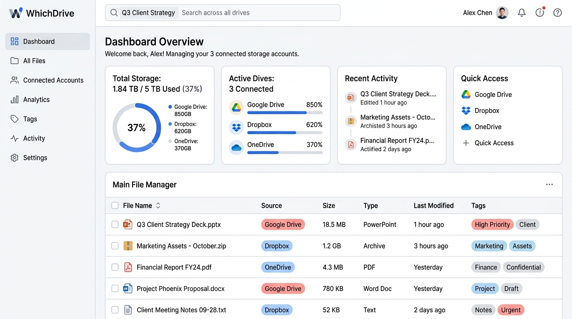Tick the Client Meeting Notes 09-28.txt checkbox

coord(115,310)
